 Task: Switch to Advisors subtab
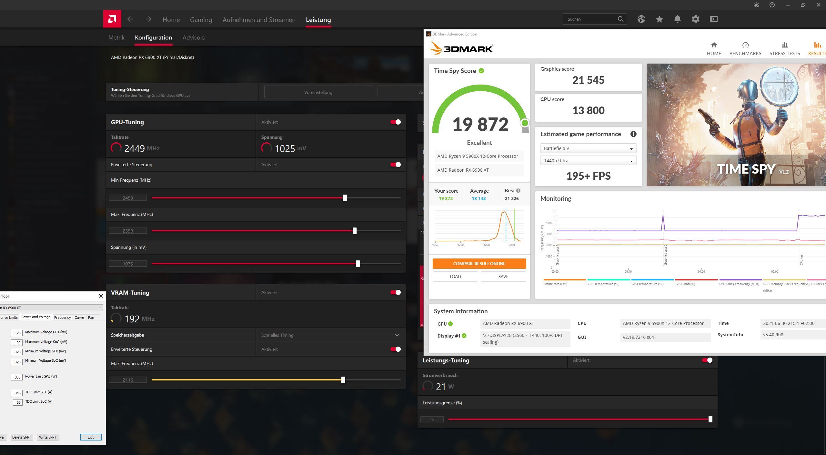pos(194,37)
